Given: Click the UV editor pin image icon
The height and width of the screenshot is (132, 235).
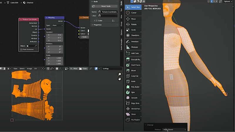Looking at the screenshot, I should tap(90, 69).
